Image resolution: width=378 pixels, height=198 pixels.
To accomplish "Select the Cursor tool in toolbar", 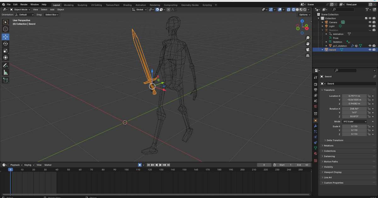I will (5, 29).
